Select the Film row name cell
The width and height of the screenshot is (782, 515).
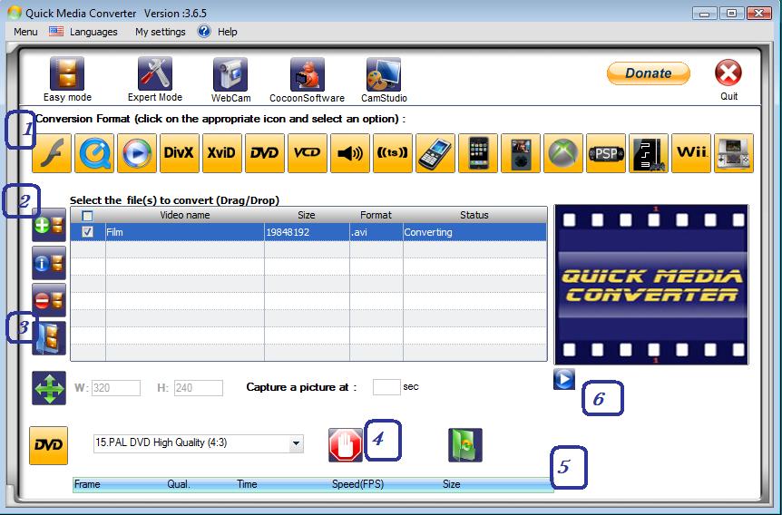pyautogui.click(x=184, y=232)
